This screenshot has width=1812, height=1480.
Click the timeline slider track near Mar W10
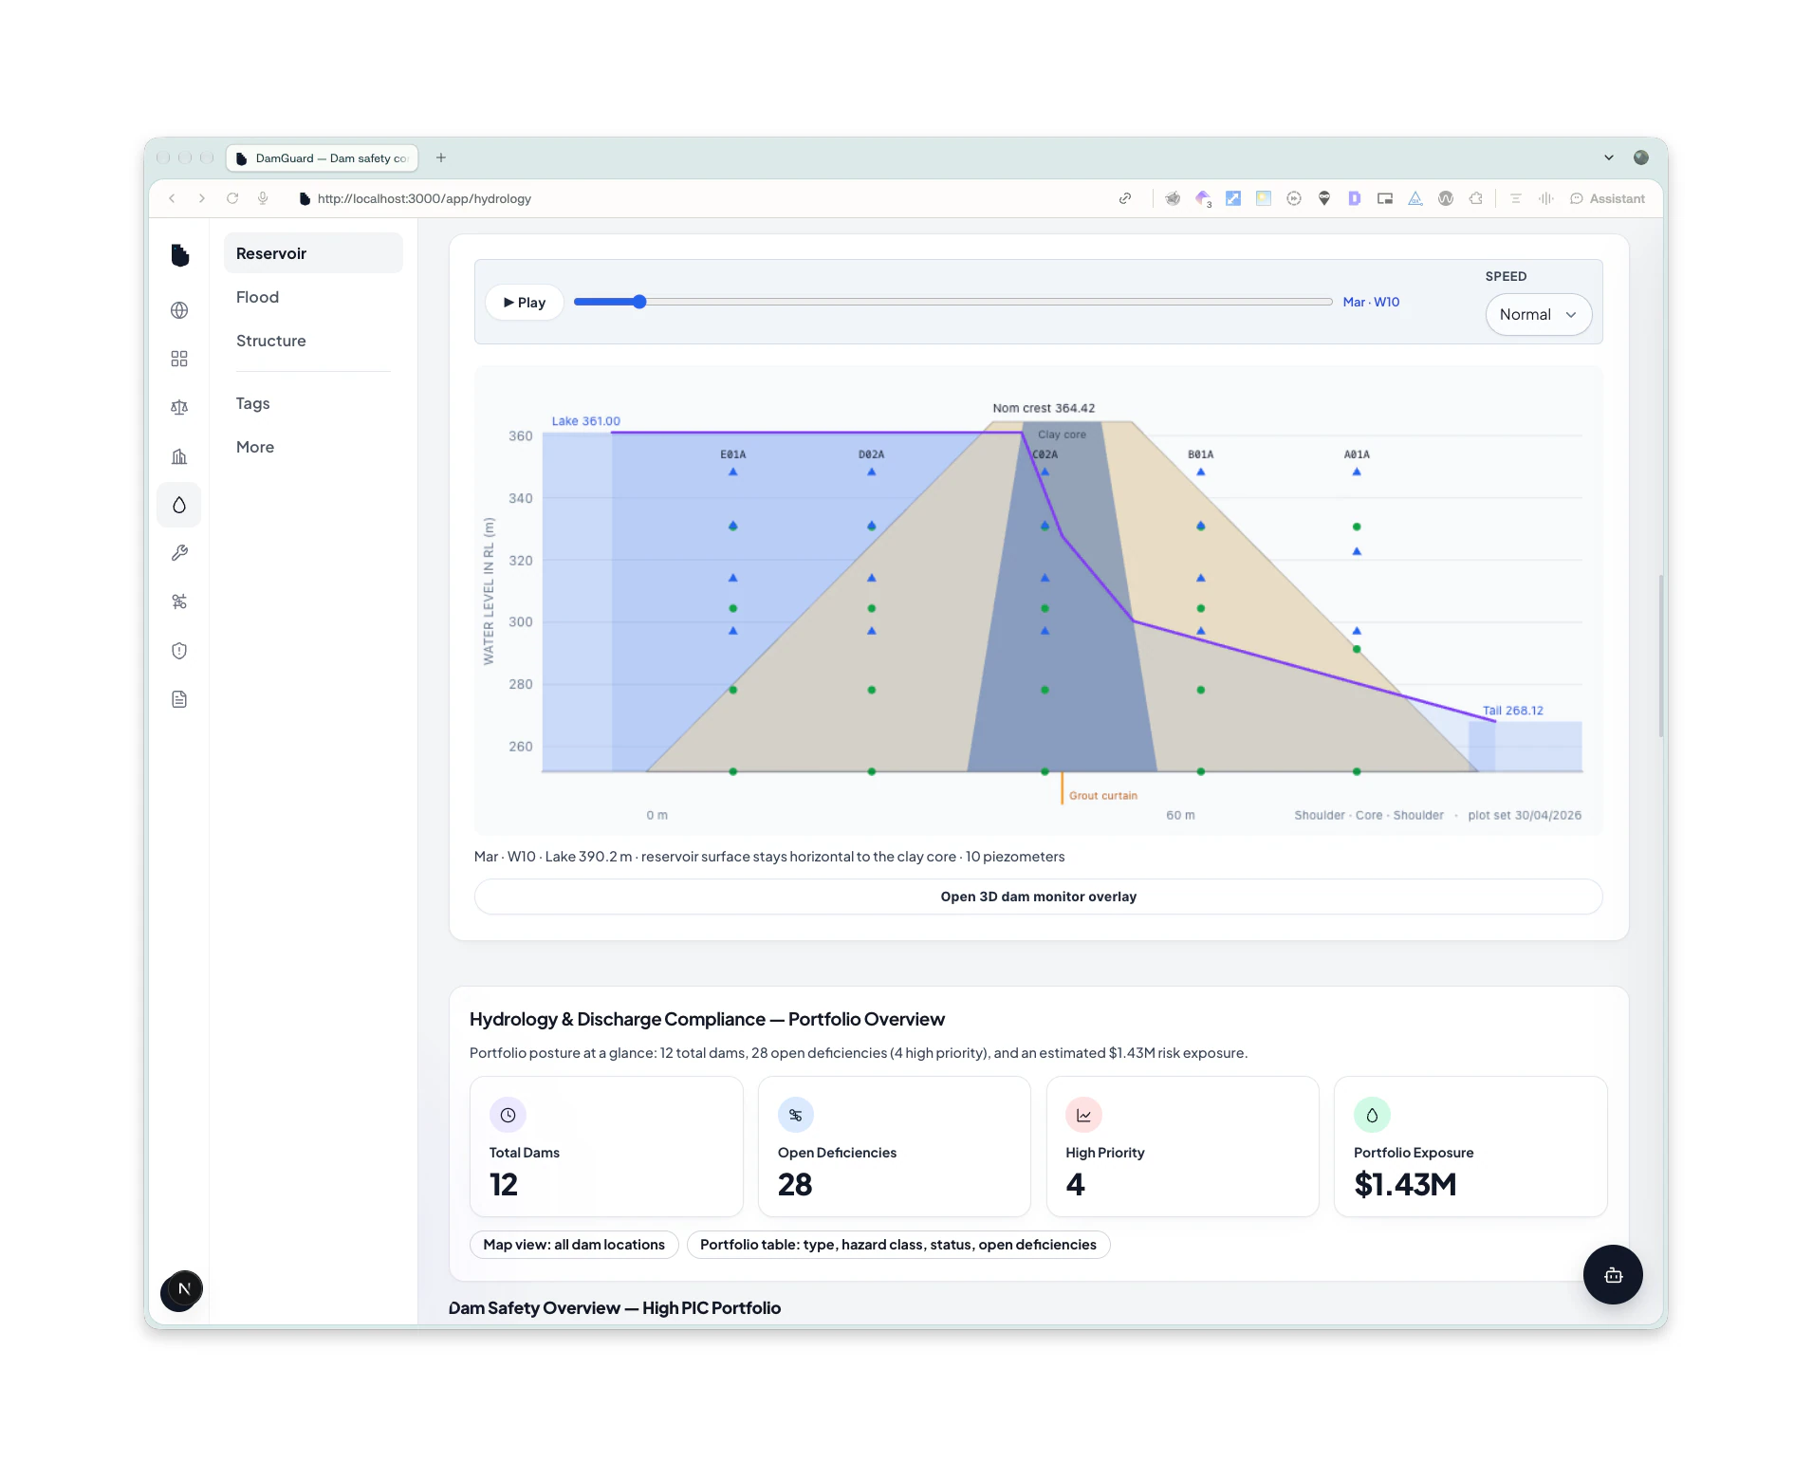pos(952,302)
